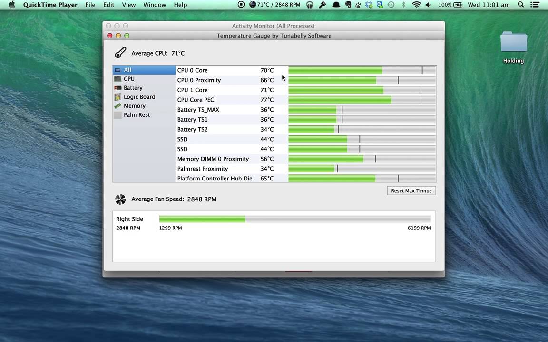Open the Holding folder on desktop
This screenshot has height=342, width=548.
coord(513,47)
